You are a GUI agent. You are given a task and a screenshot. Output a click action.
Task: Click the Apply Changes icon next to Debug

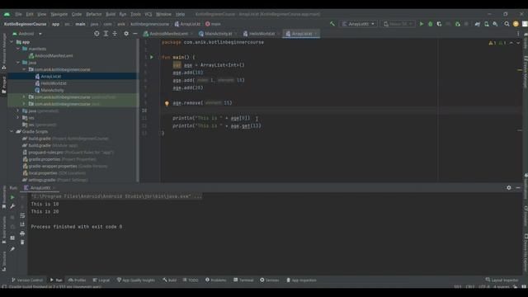click(439, 24)
